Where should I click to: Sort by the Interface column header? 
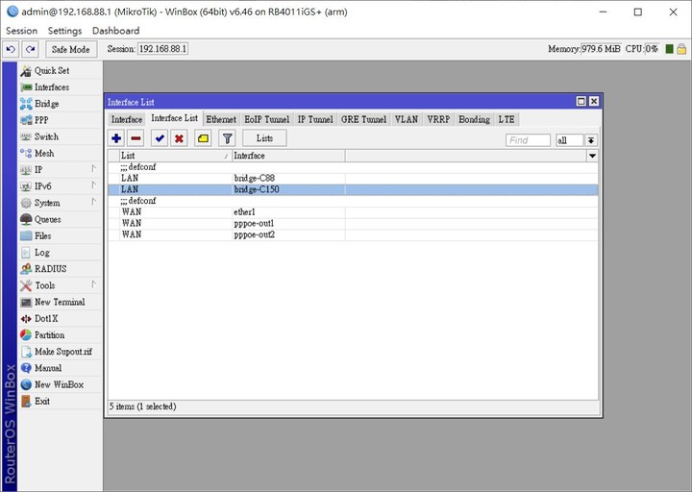click(x=288, y=156)
